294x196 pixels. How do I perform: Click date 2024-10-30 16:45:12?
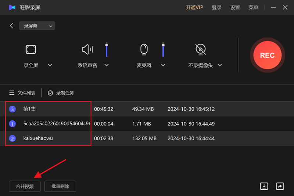point(191,109)
